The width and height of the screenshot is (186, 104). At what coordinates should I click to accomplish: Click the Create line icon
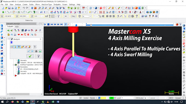click(x=8, y=12)
